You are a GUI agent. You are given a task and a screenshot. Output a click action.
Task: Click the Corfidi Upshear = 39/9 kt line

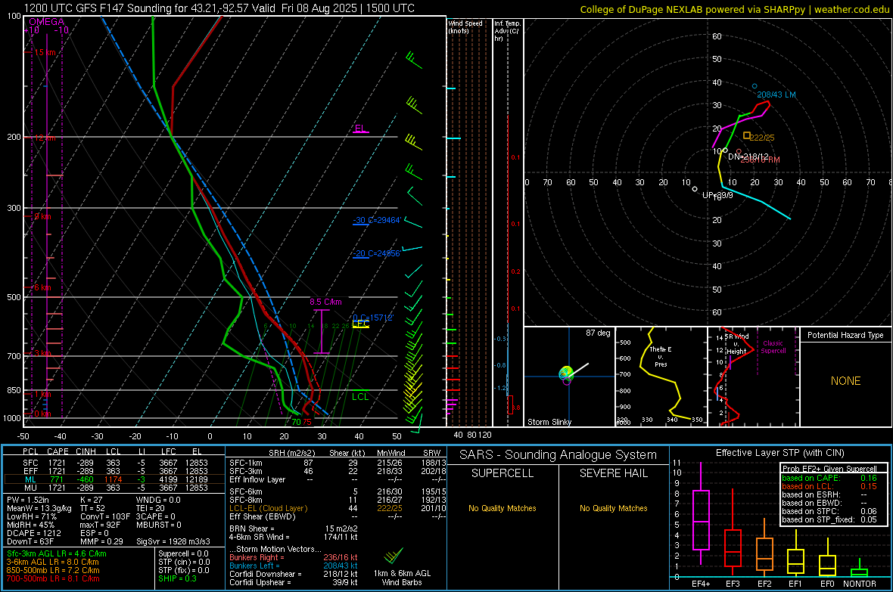tap(294, 582)
